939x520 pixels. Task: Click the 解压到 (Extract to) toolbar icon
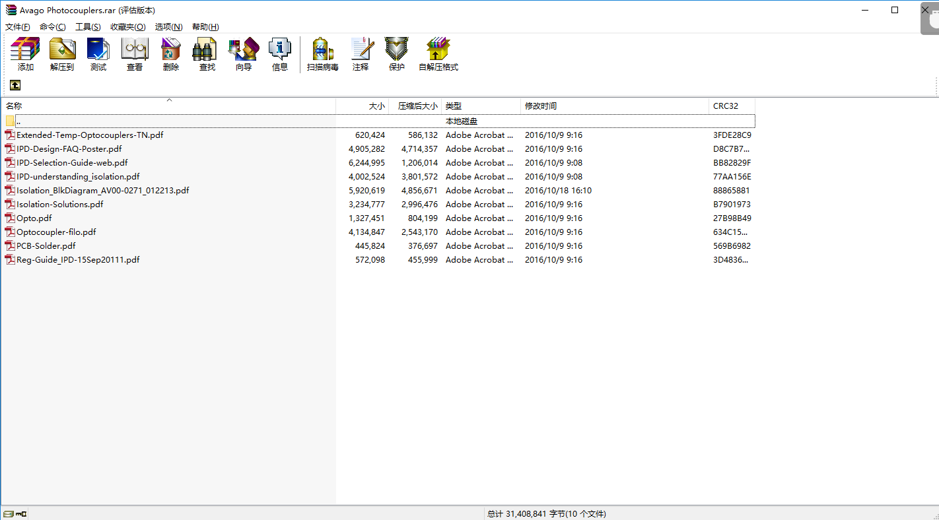pyautogui.click(x=62, y=49)
